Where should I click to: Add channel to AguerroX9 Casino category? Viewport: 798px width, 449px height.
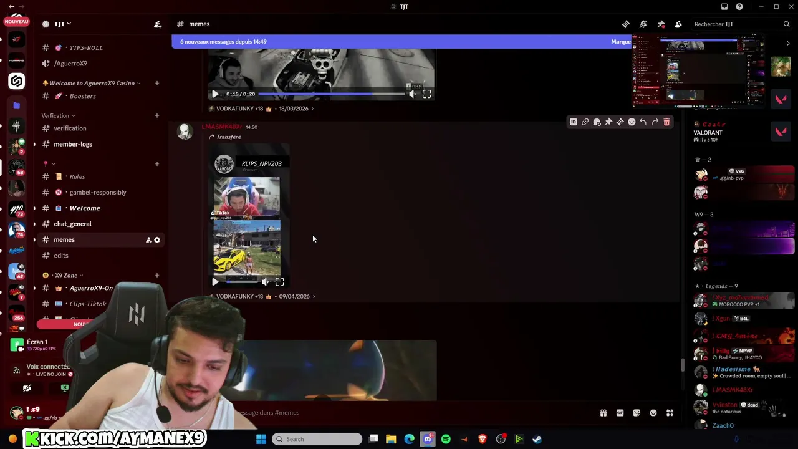(157, 84)
